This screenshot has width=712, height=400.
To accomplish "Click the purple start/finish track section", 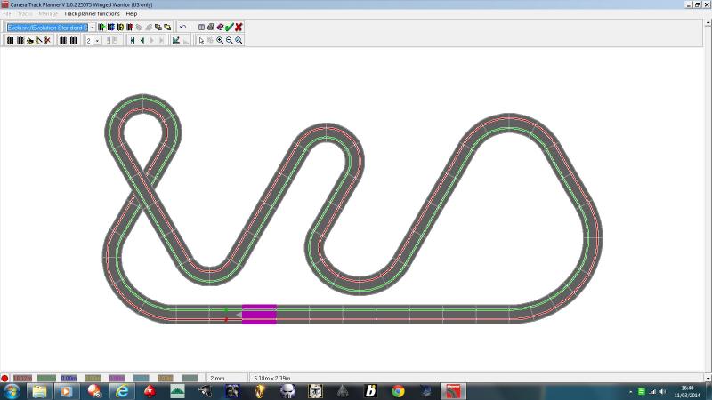I will 259,314.
